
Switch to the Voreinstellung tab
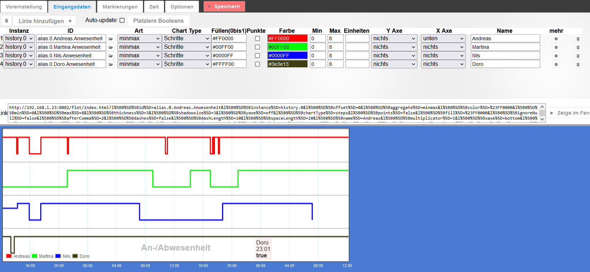click(x=24, y=7)
